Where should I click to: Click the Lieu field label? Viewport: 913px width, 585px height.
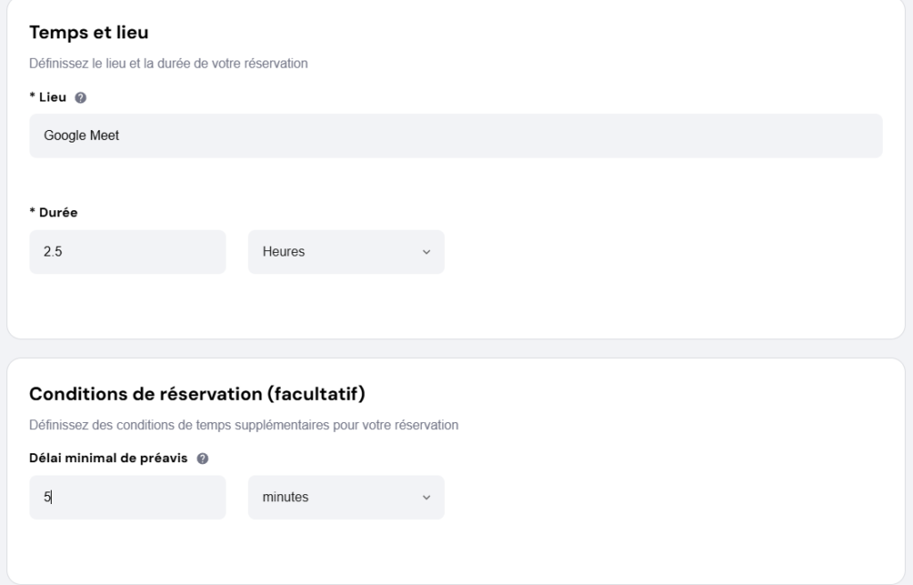(49, 97)
